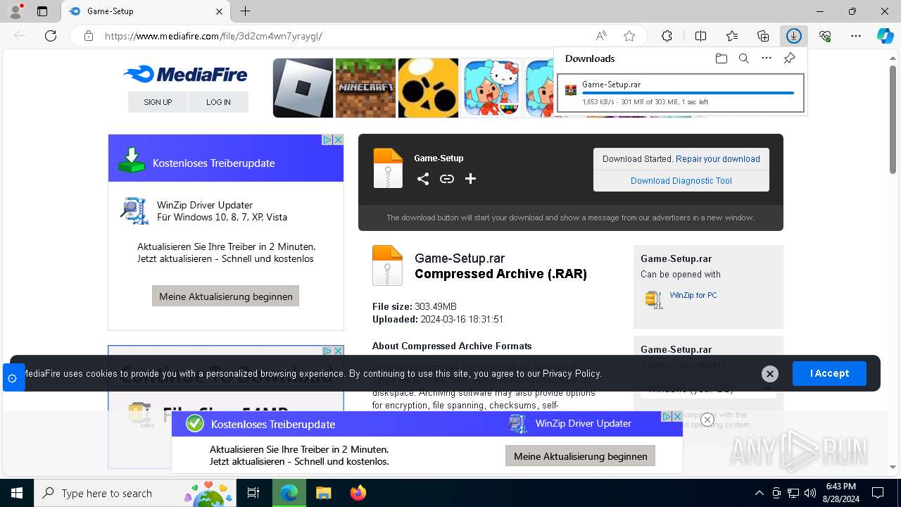Copy link for the Game-Setup file
The width and height of the screenshot is (901, 507).
click(447, 179)
